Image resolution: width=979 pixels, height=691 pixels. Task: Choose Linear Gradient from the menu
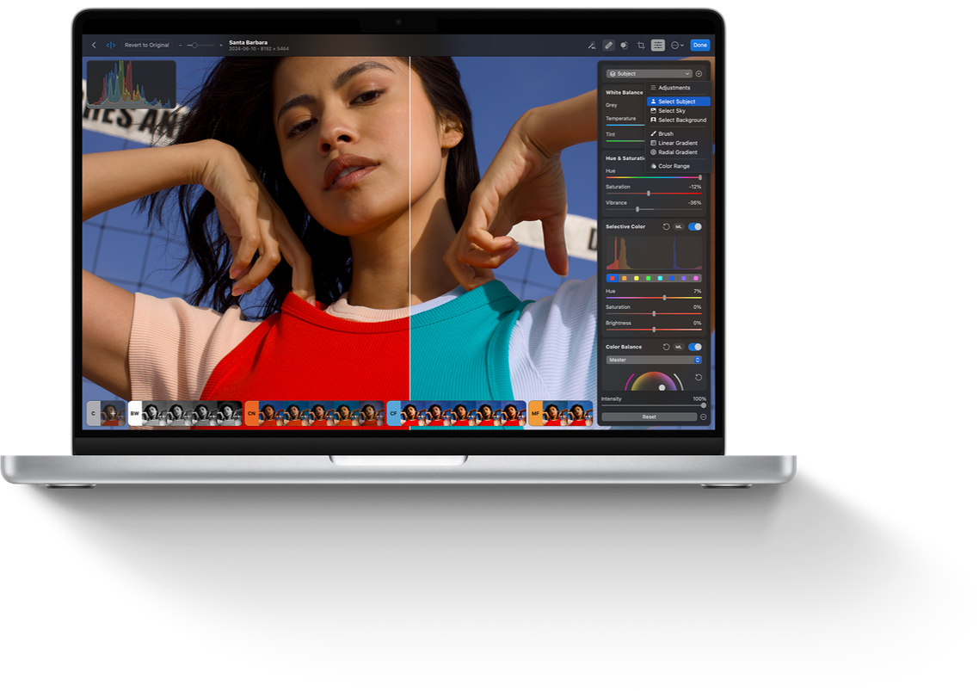(677, 143)
